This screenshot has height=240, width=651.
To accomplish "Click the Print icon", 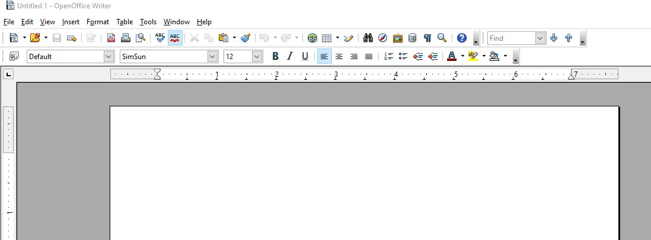I will 126,38.
